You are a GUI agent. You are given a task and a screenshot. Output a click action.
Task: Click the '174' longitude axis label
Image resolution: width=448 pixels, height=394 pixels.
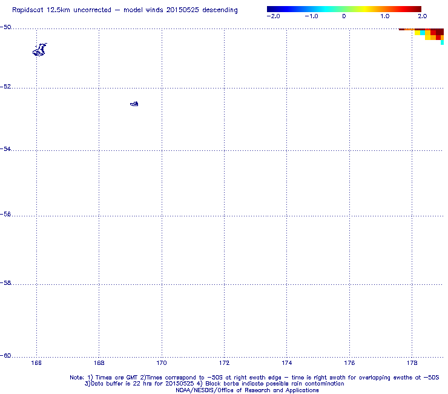pyautogui.click(x=286, y=363)
